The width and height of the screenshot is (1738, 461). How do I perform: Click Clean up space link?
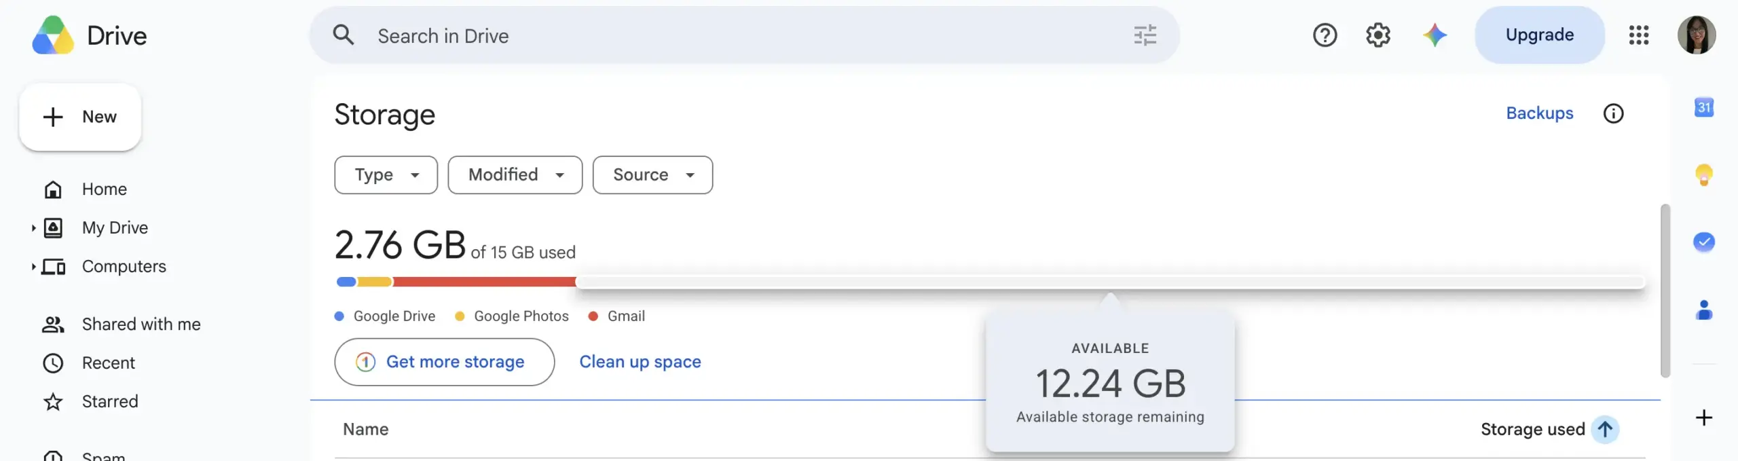pos(640,362)
